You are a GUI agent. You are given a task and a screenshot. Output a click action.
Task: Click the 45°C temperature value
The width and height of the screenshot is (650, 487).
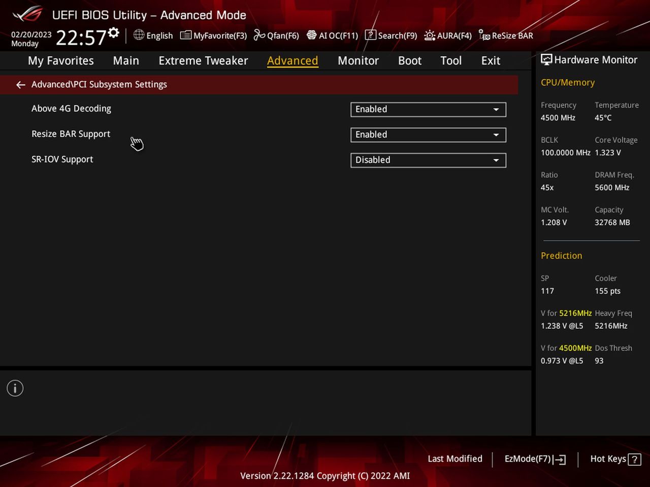coord(603,118)
